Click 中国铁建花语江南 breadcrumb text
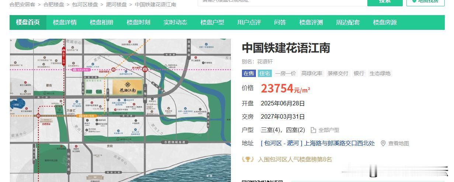This screenshot has height=182, width=454. tap(156, 4)
